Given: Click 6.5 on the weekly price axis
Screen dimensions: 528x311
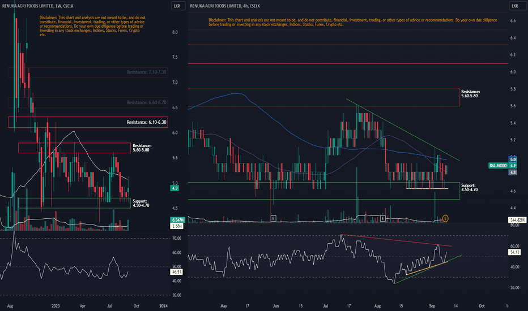Looking at the screenshot, I should [174, 107].
